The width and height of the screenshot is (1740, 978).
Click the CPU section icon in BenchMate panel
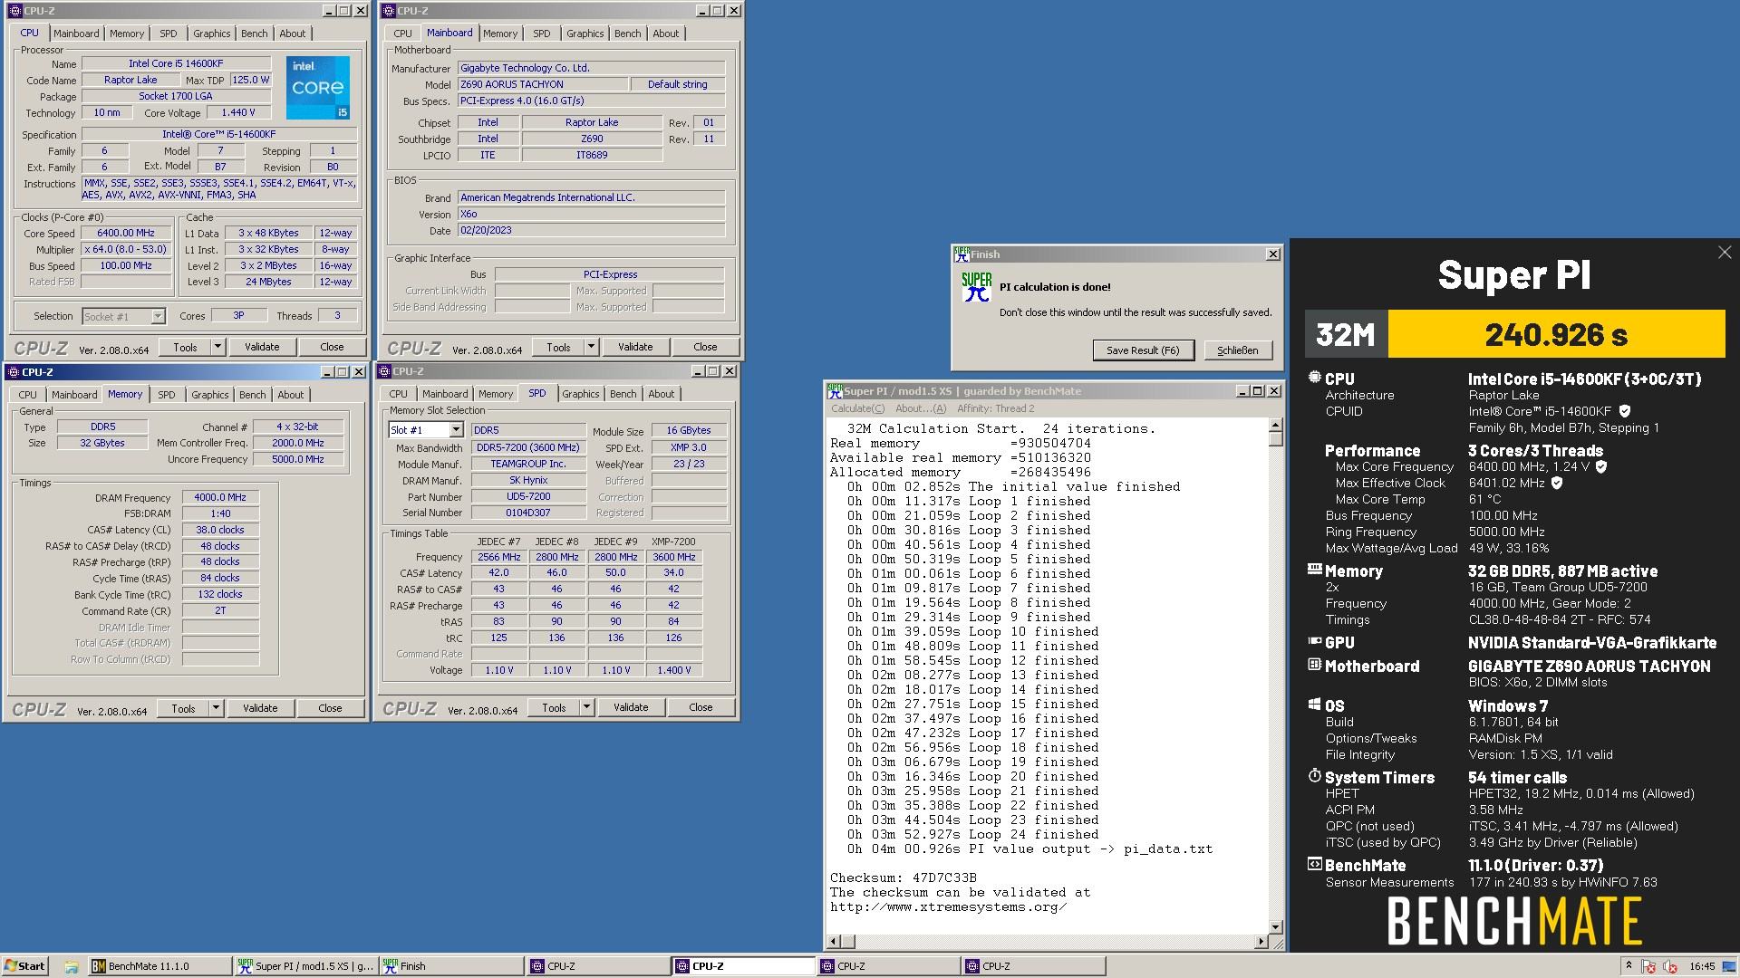tap(1314, 378)
